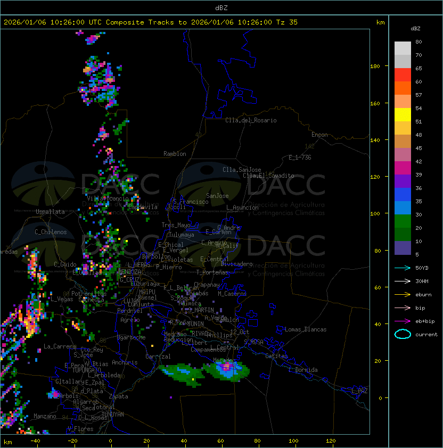Click the MENDOZA city label on map
The height and width of the screenshot is (448, 443).
(129, 272)
